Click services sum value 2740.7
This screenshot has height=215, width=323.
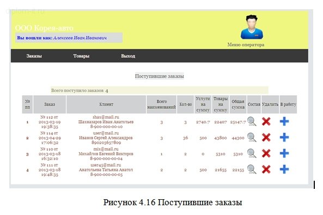point(203,122)
